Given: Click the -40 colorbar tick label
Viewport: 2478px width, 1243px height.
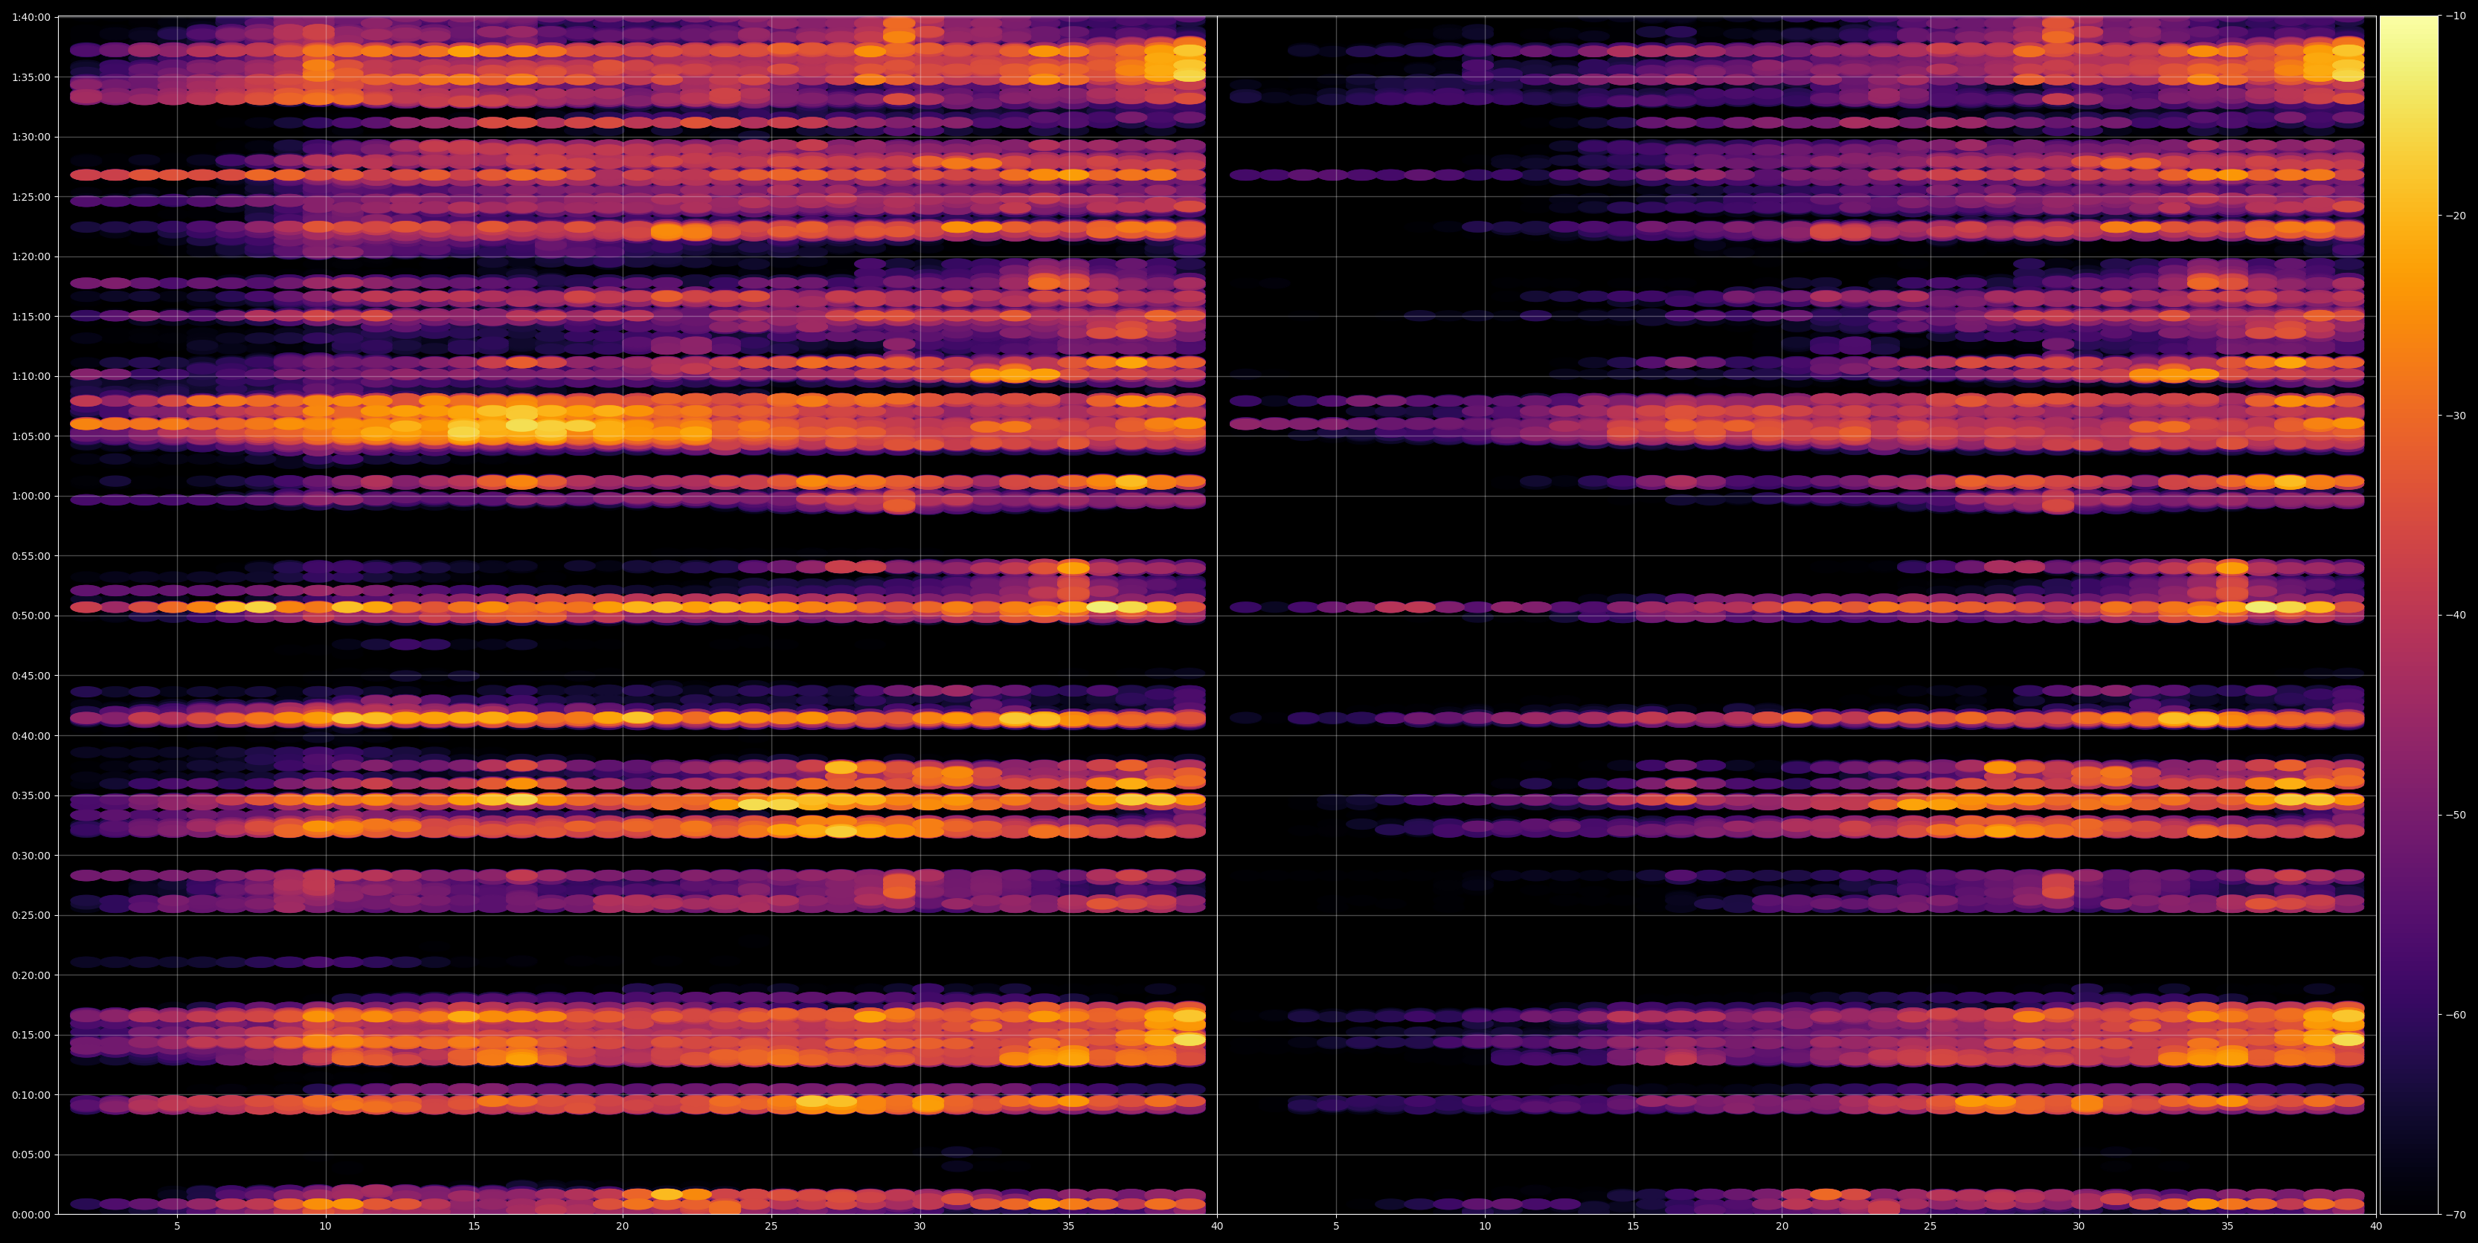Looking at the screenshot, I should [2456, 616].
